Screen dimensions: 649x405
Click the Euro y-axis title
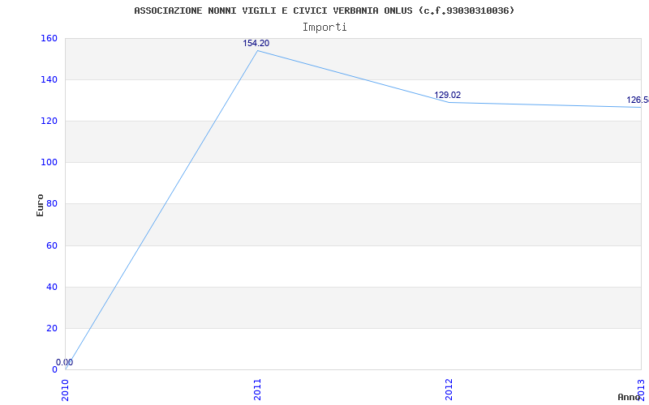40,205
